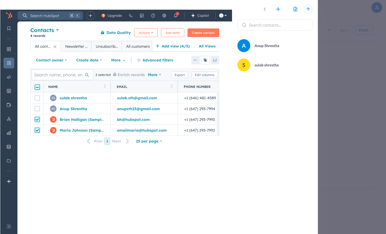The image size is (386, 234).
Task: Open the 25 per page dropdown
Action: click(149, 141)
